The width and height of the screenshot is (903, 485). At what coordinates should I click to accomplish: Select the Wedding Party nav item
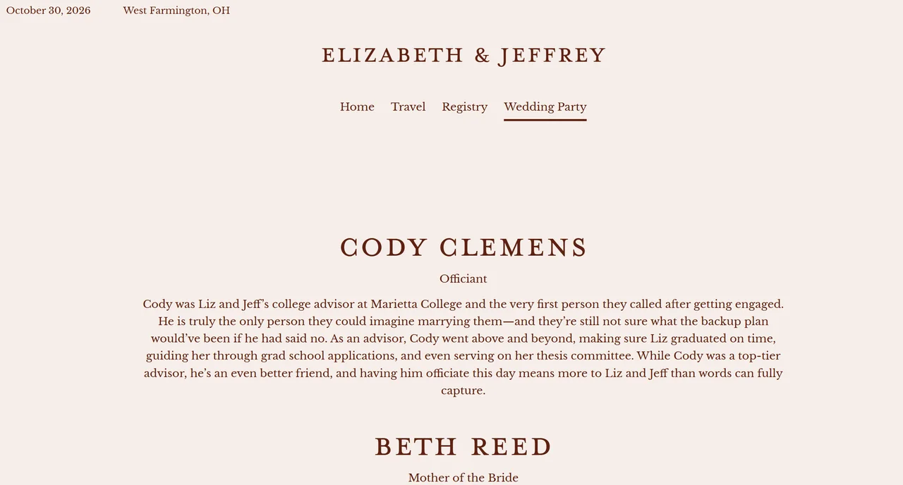pos(545,106)
